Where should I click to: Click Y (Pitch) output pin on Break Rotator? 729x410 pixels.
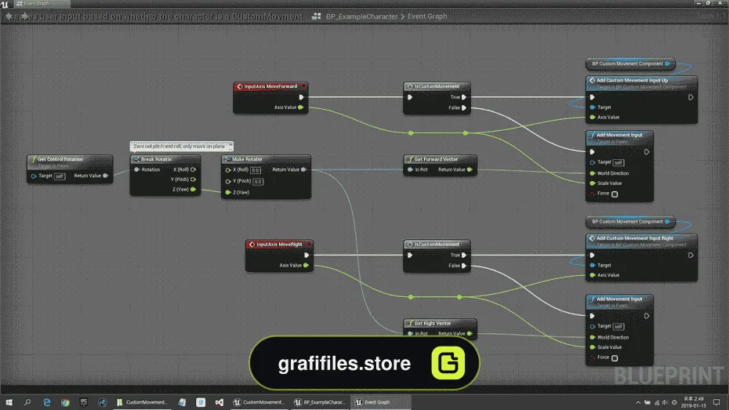tap(193, 180)
